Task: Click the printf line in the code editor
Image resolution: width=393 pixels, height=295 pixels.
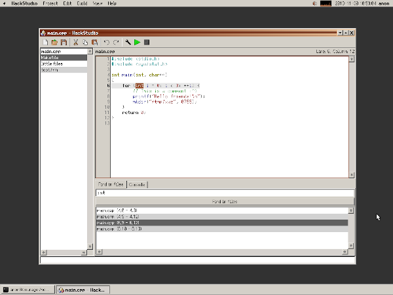Action: pyautogui.click(x=169, y=96)
